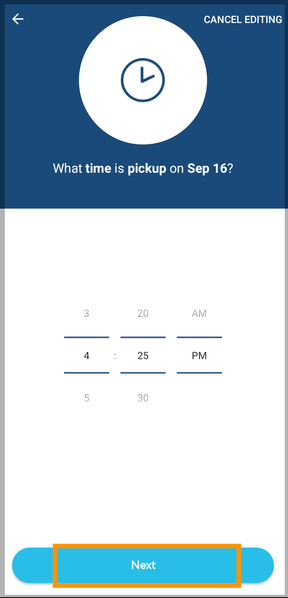288x598 pixels.
Task: Choose 20 in the minutes column
Action: [143, 313]
